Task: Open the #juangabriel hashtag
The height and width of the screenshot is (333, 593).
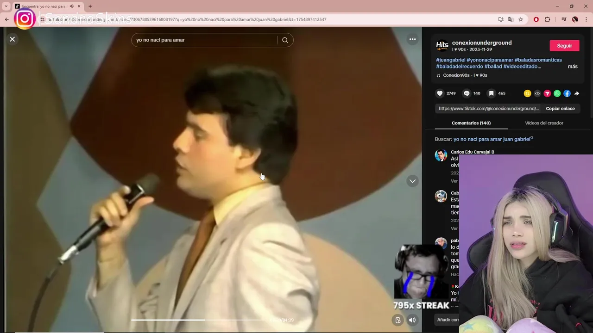Action: [x=450, y=60]
